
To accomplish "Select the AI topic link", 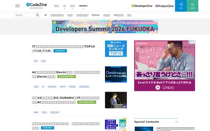I will [x=45, y=15].
